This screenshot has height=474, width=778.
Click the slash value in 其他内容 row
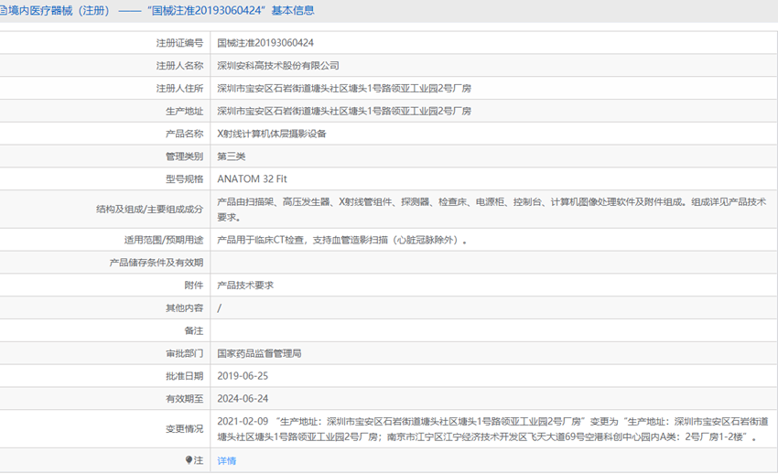click(220, 307)
